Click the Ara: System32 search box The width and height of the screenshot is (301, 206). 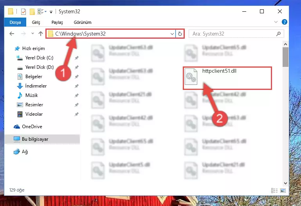pyautogui.click(x=236, y=34)
